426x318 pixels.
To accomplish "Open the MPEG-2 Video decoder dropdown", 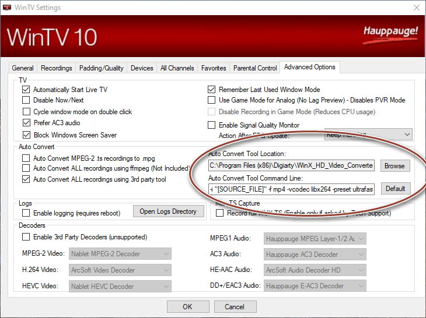I will point(120,254).
